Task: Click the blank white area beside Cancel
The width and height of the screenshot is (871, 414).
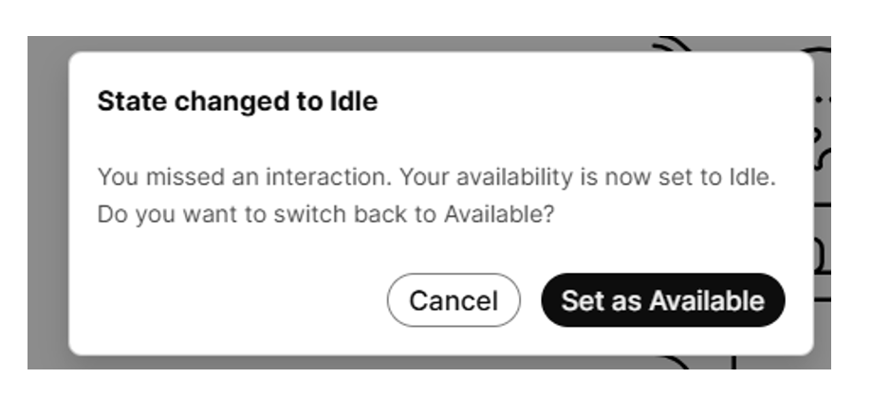Action: click(x=237, y=300)
